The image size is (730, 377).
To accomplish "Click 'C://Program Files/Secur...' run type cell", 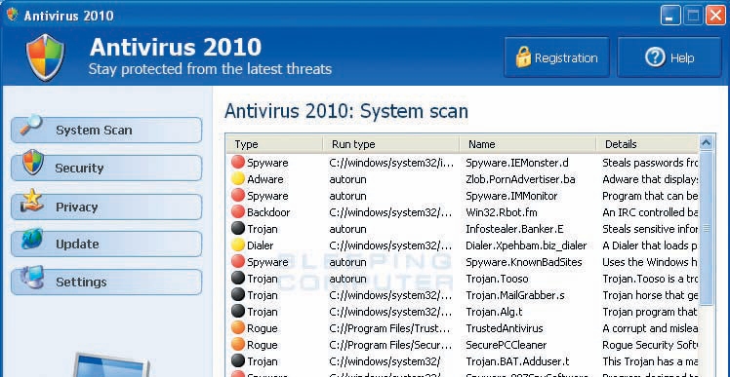I will (x=390, y=345).
